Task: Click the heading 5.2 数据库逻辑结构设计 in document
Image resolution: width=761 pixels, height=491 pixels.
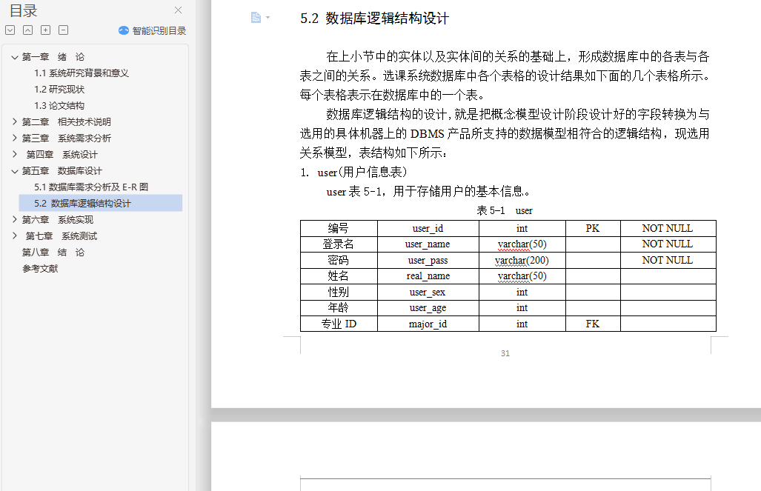Action: (375, 19)
